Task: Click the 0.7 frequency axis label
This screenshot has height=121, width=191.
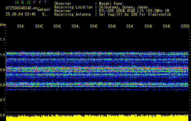Action: tap(2, 100)
